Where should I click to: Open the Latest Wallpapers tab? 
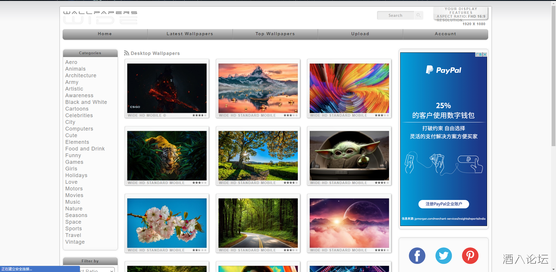pos(190,34)
